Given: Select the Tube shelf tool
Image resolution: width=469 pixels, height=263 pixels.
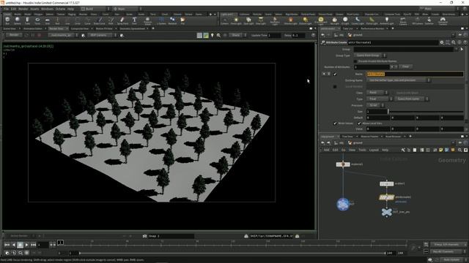Looking at the screenshot, I should tap(27, 20).
